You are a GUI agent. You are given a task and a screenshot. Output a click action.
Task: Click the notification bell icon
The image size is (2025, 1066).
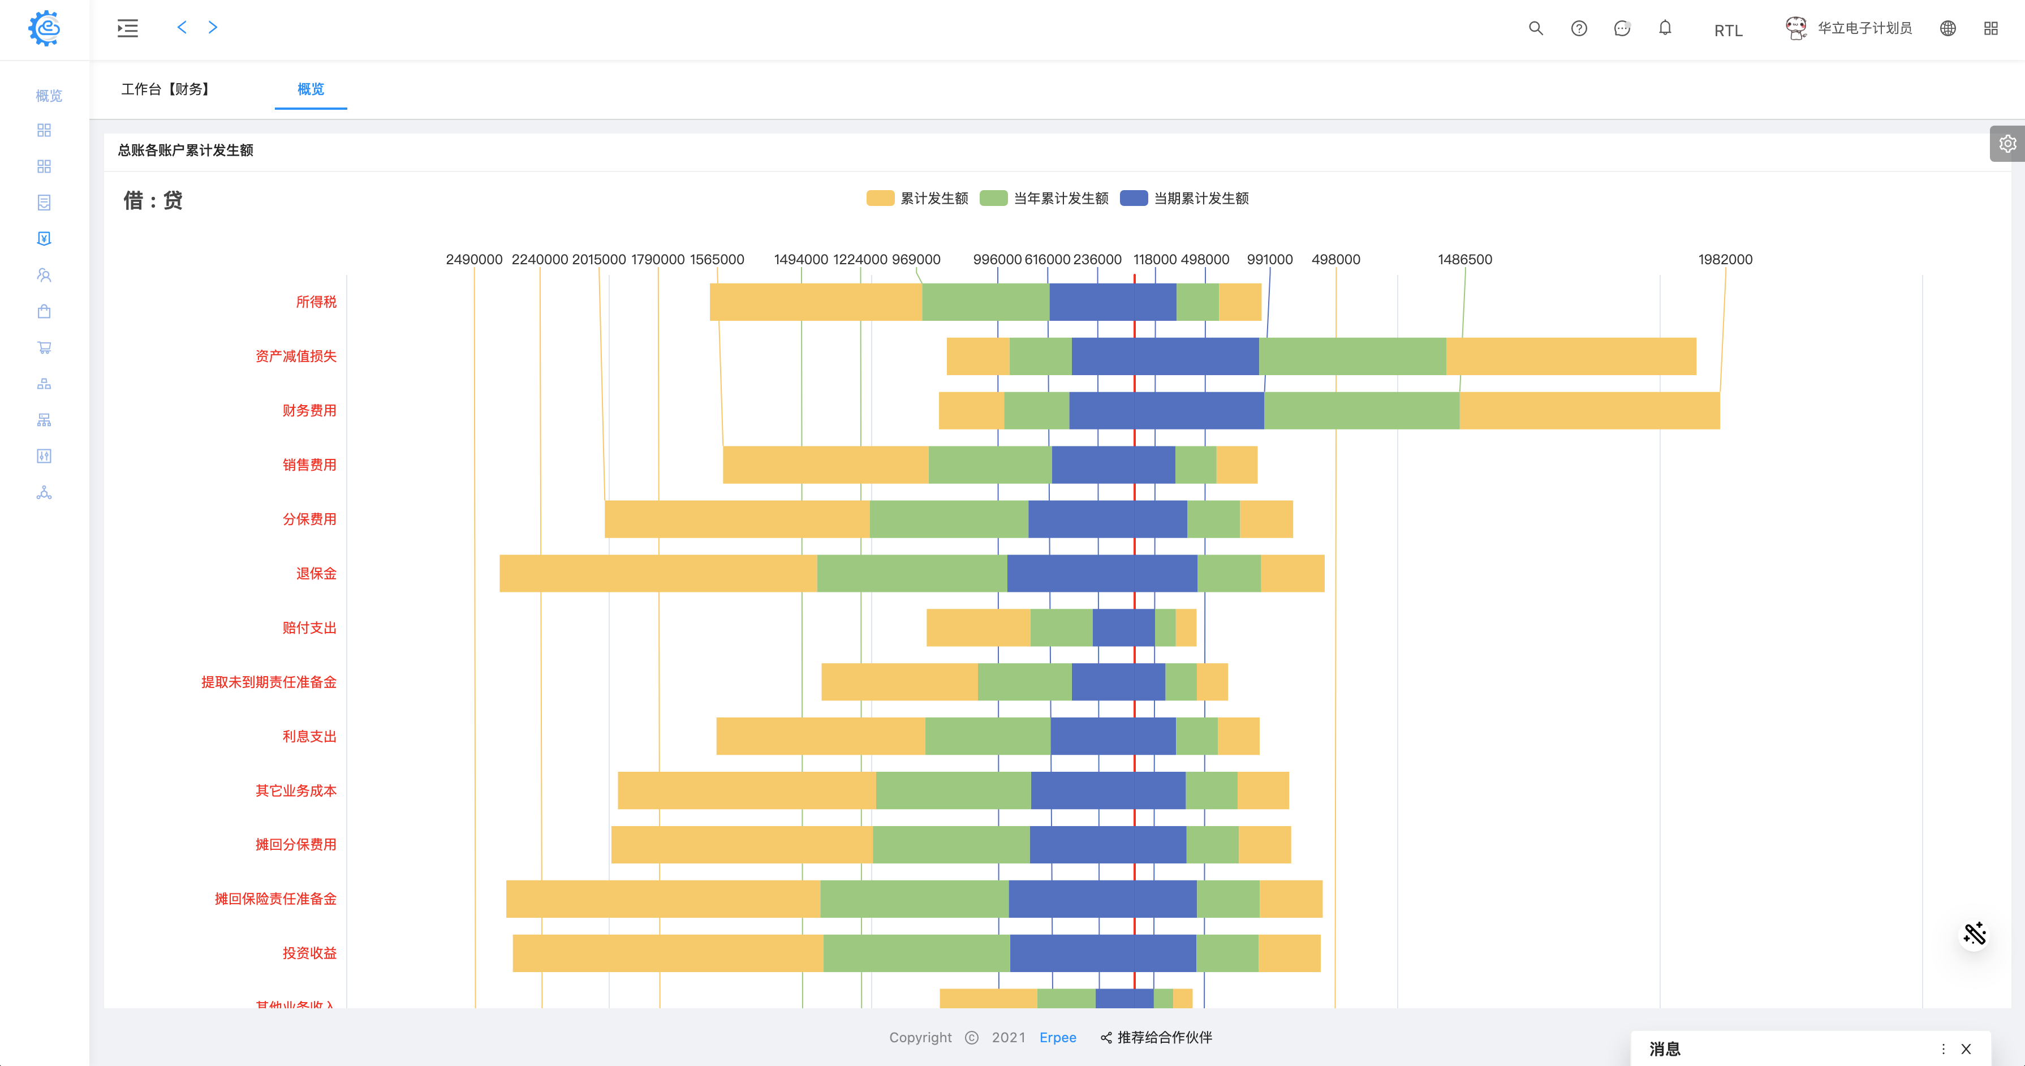1665,28
